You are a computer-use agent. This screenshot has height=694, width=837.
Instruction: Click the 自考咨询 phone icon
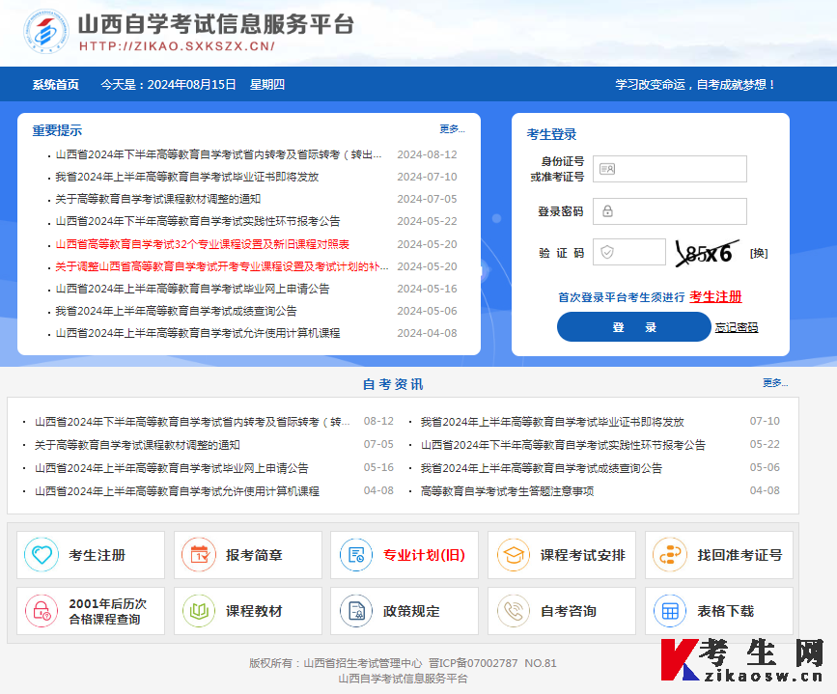tap(515, 610)
